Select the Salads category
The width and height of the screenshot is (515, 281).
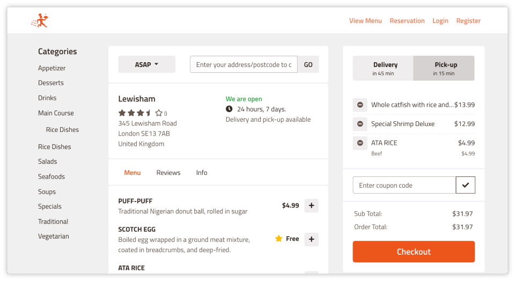48,161
